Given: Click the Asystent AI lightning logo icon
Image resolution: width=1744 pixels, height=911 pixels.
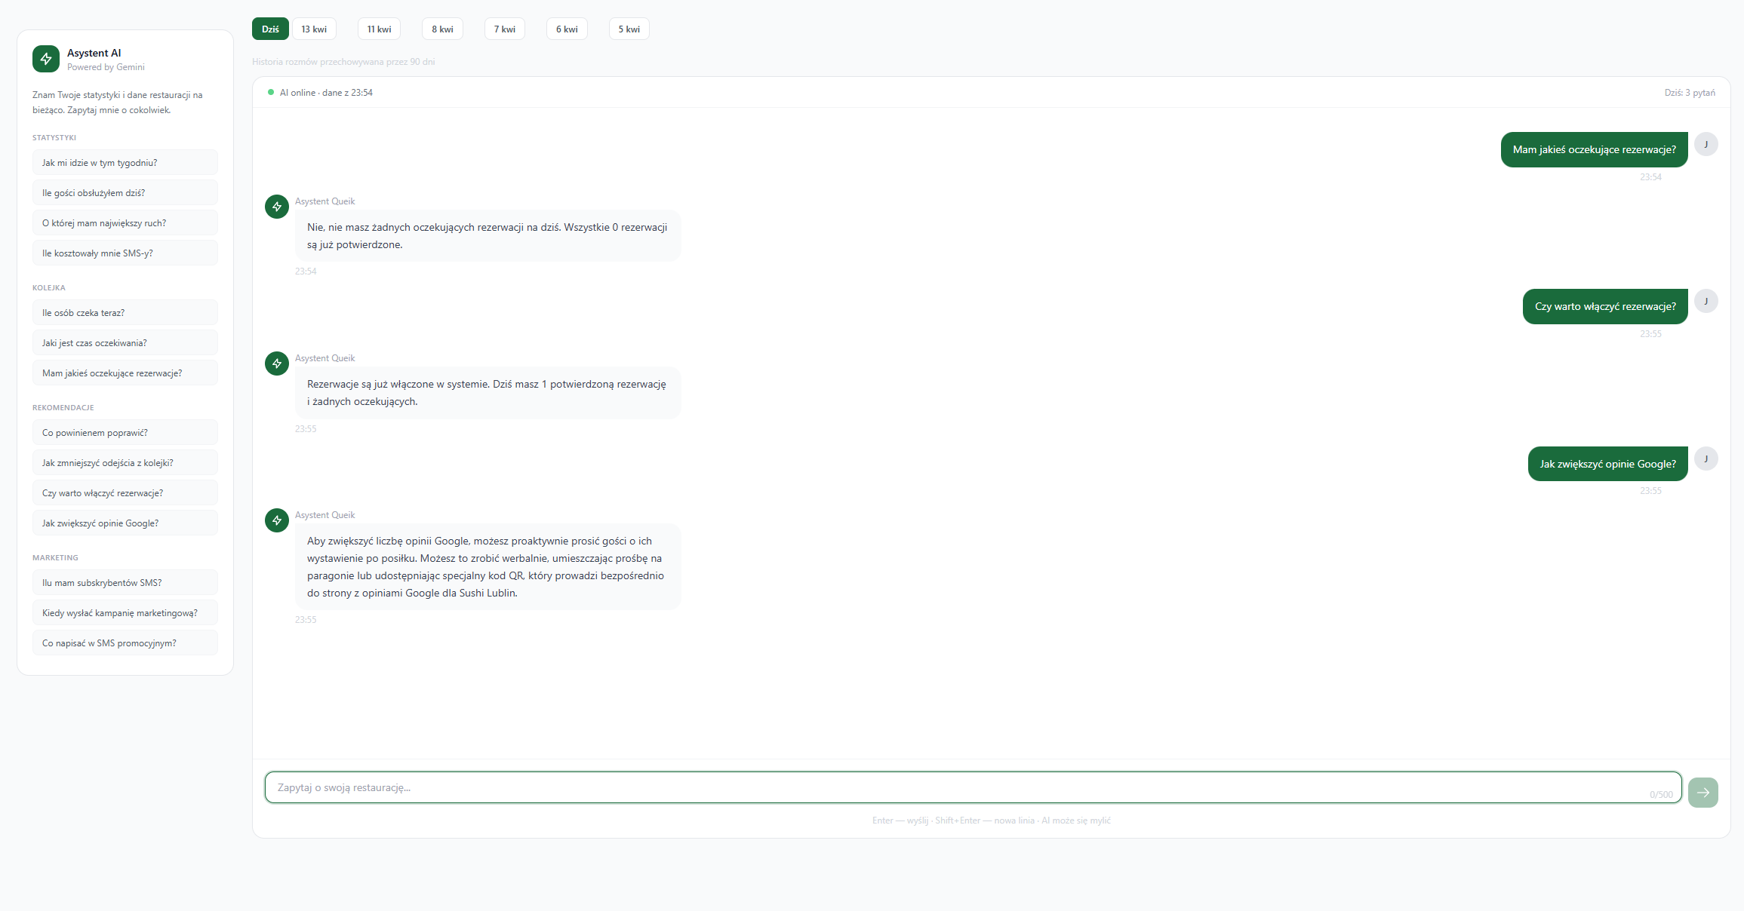Looking at the screenshot, I should click(x=46, y=59).
